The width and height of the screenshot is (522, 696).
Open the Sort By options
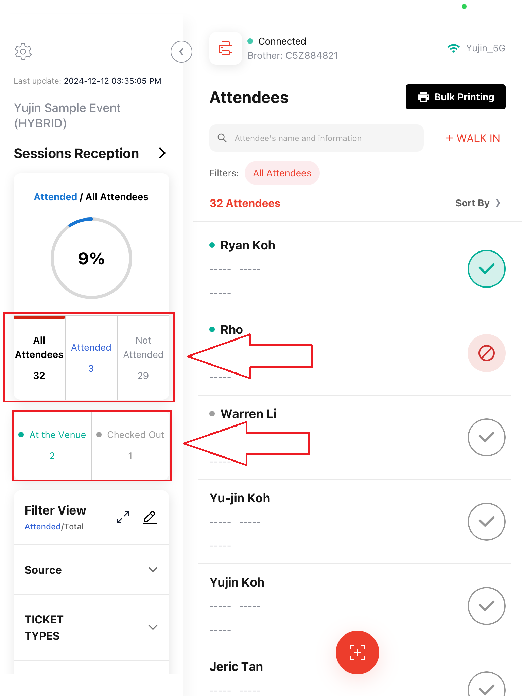[478, 203]
